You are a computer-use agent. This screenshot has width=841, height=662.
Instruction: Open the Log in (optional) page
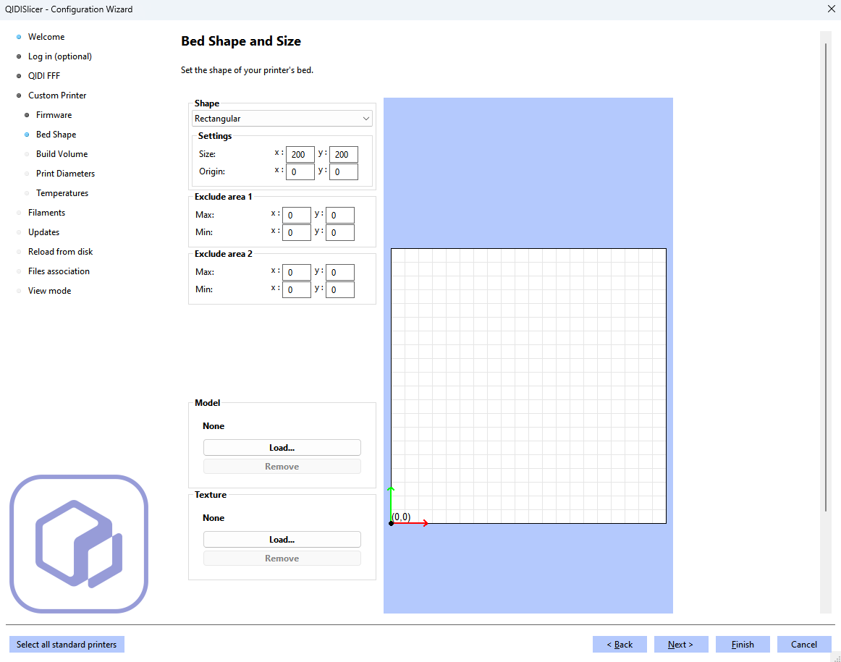coord(59,56)
